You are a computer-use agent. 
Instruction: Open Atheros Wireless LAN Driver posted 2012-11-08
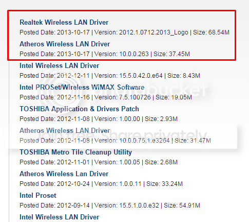tap(65, 130)
